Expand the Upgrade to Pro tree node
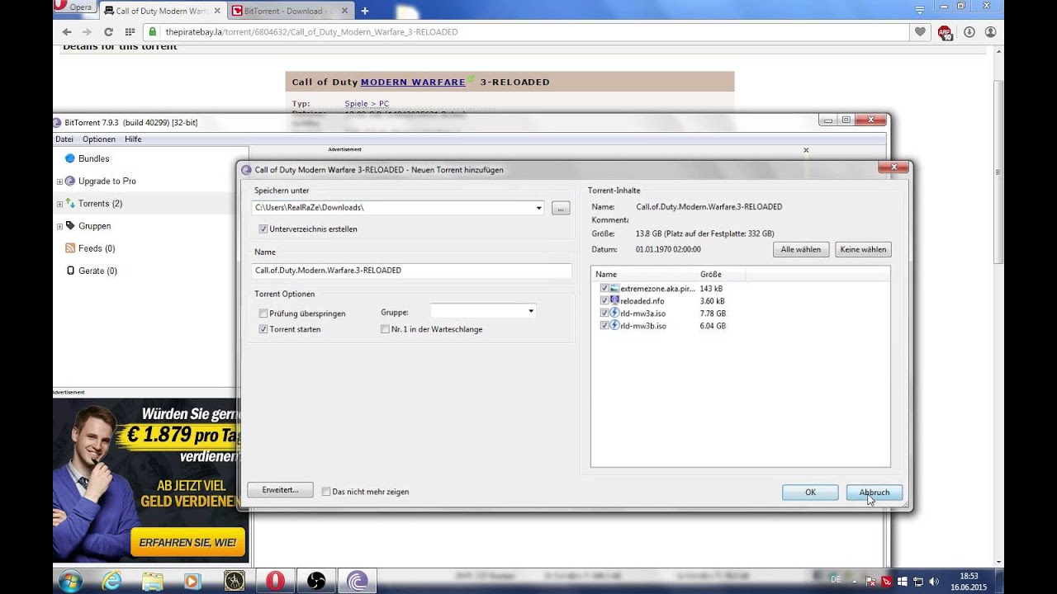 coord(59,181)
